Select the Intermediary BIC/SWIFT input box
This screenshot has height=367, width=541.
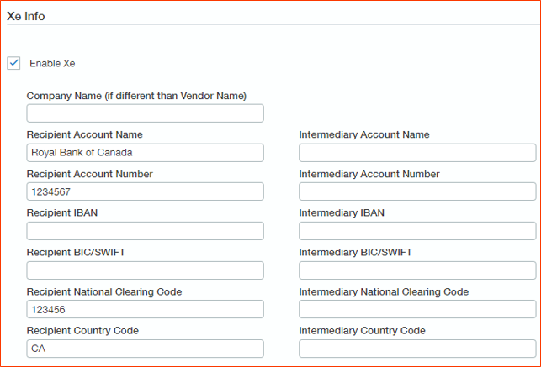pyautogui.click(x=417, y=270)
